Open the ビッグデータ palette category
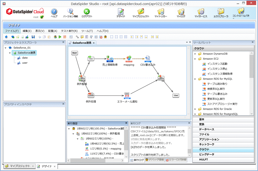Viewport: 258px width, 171px height. 223,154
